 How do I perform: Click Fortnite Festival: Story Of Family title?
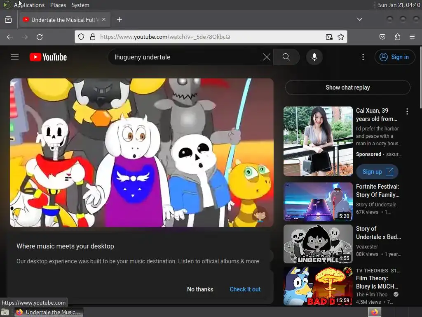pos(377,191)
